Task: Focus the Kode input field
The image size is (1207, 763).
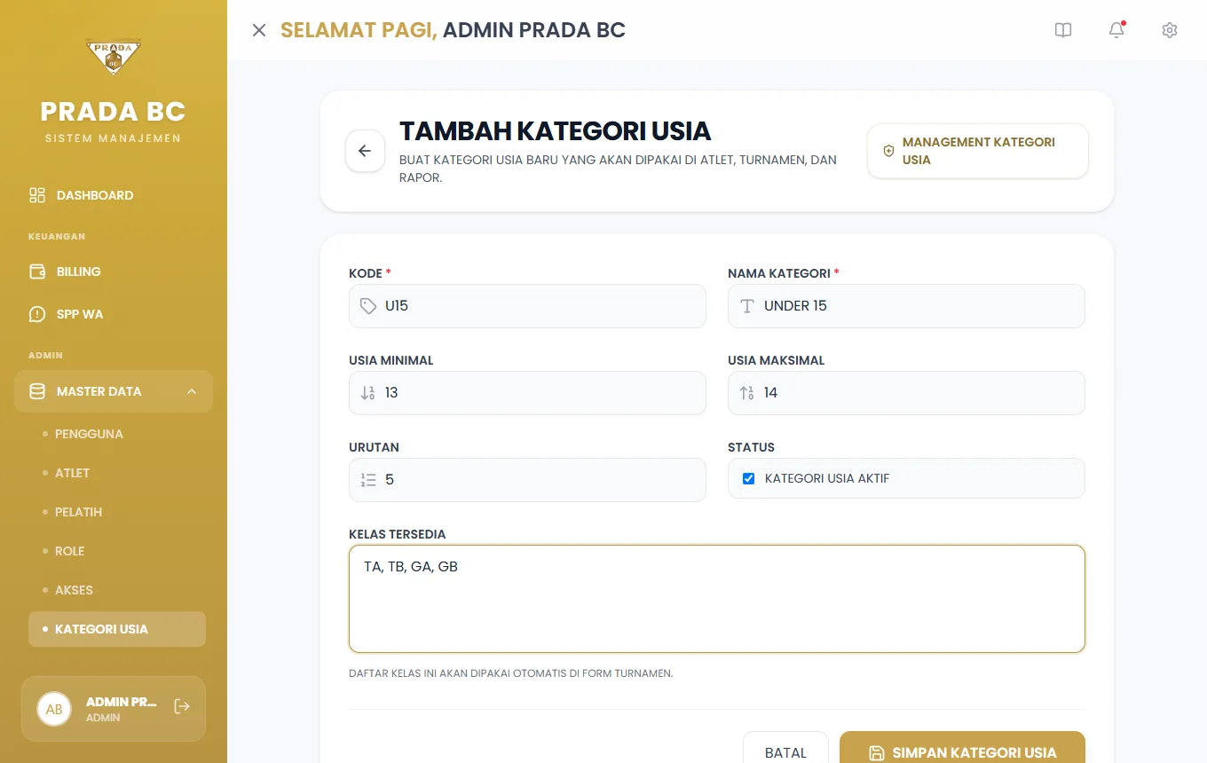Action: pos(527,306)
